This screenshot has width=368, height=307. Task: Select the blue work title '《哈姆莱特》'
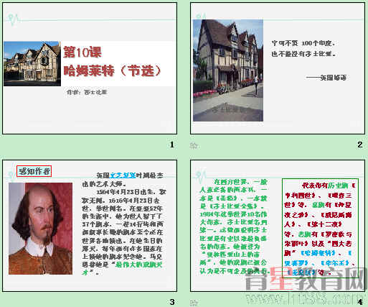(318, 253)
